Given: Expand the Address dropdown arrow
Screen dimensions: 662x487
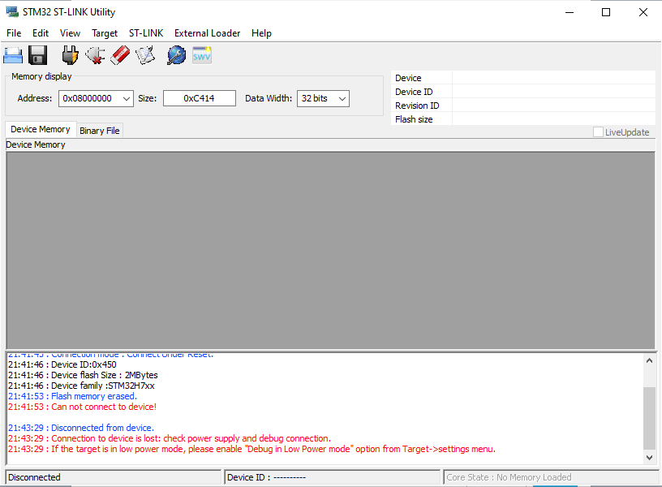Looking at the screenshot, I should pyautogui.click(x=127, y=98).
